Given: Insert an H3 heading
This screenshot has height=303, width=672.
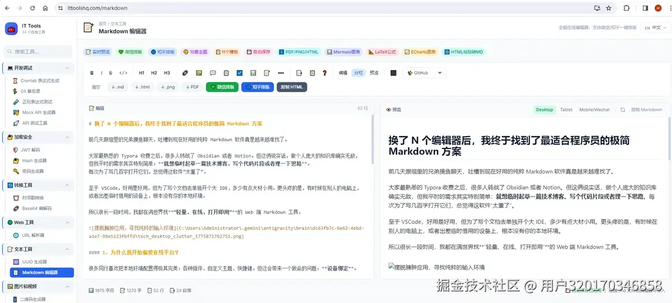Looking at the screenshot, I should (167, 73).
